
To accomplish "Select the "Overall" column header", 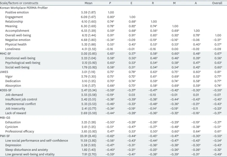I will [217, 3].
